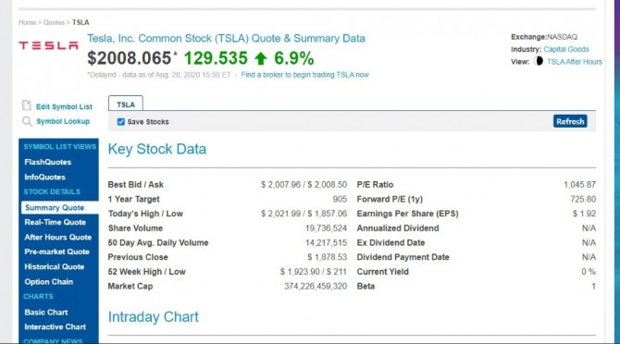Open the Capital Goods industry link

pyautogui.click(x=565, y=49)
